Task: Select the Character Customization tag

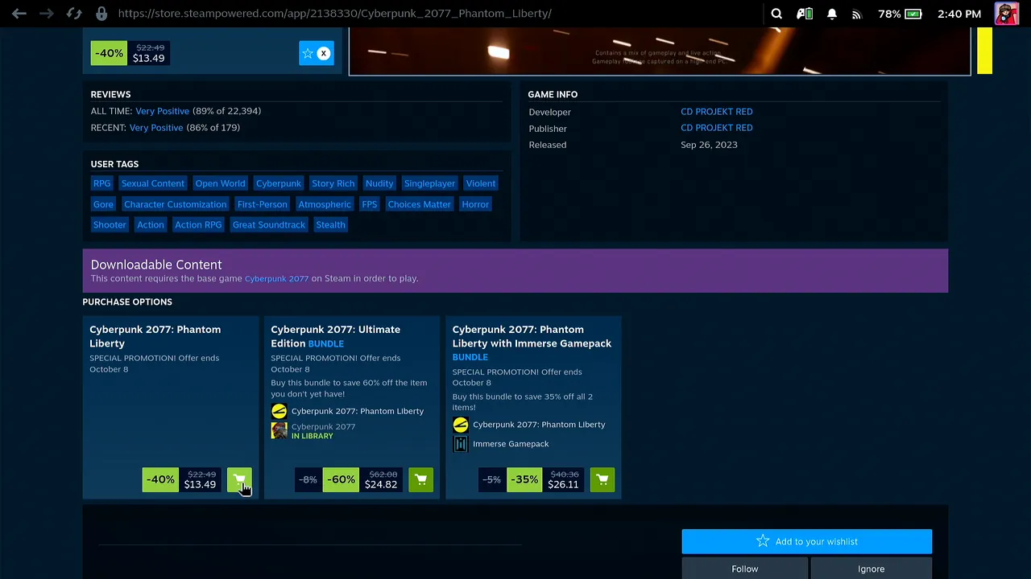Action: (x=175, y=204)
